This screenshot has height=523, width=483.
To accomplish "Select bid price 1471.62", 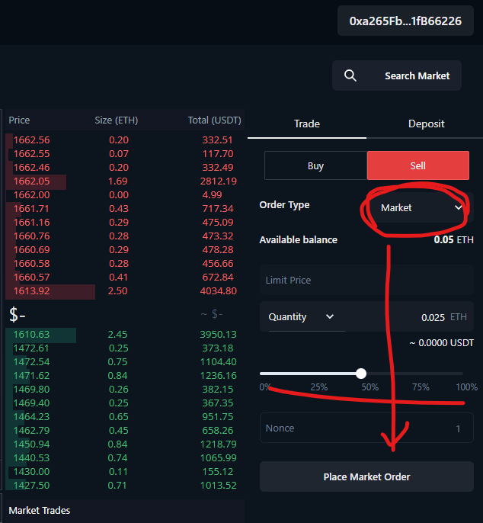I will pos(31,375).
